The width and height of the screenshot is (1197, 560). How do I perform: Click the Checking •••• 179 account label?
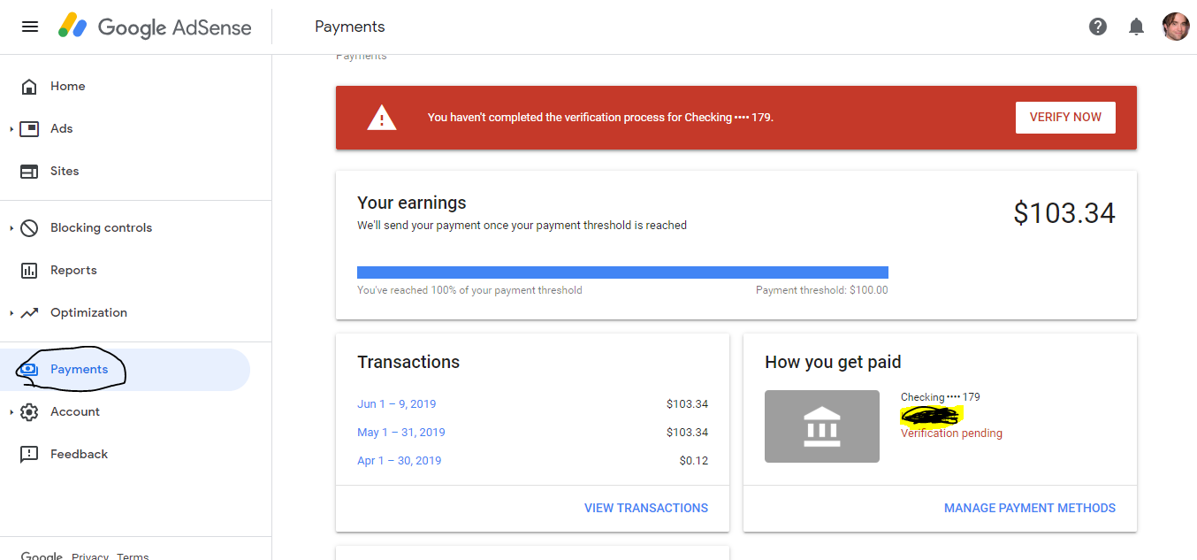point(941,397)
